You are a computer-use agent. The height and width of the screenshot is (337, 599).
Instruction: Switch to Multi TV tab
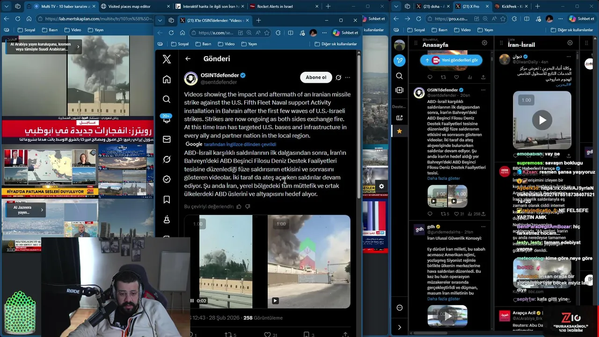point(62,7)
